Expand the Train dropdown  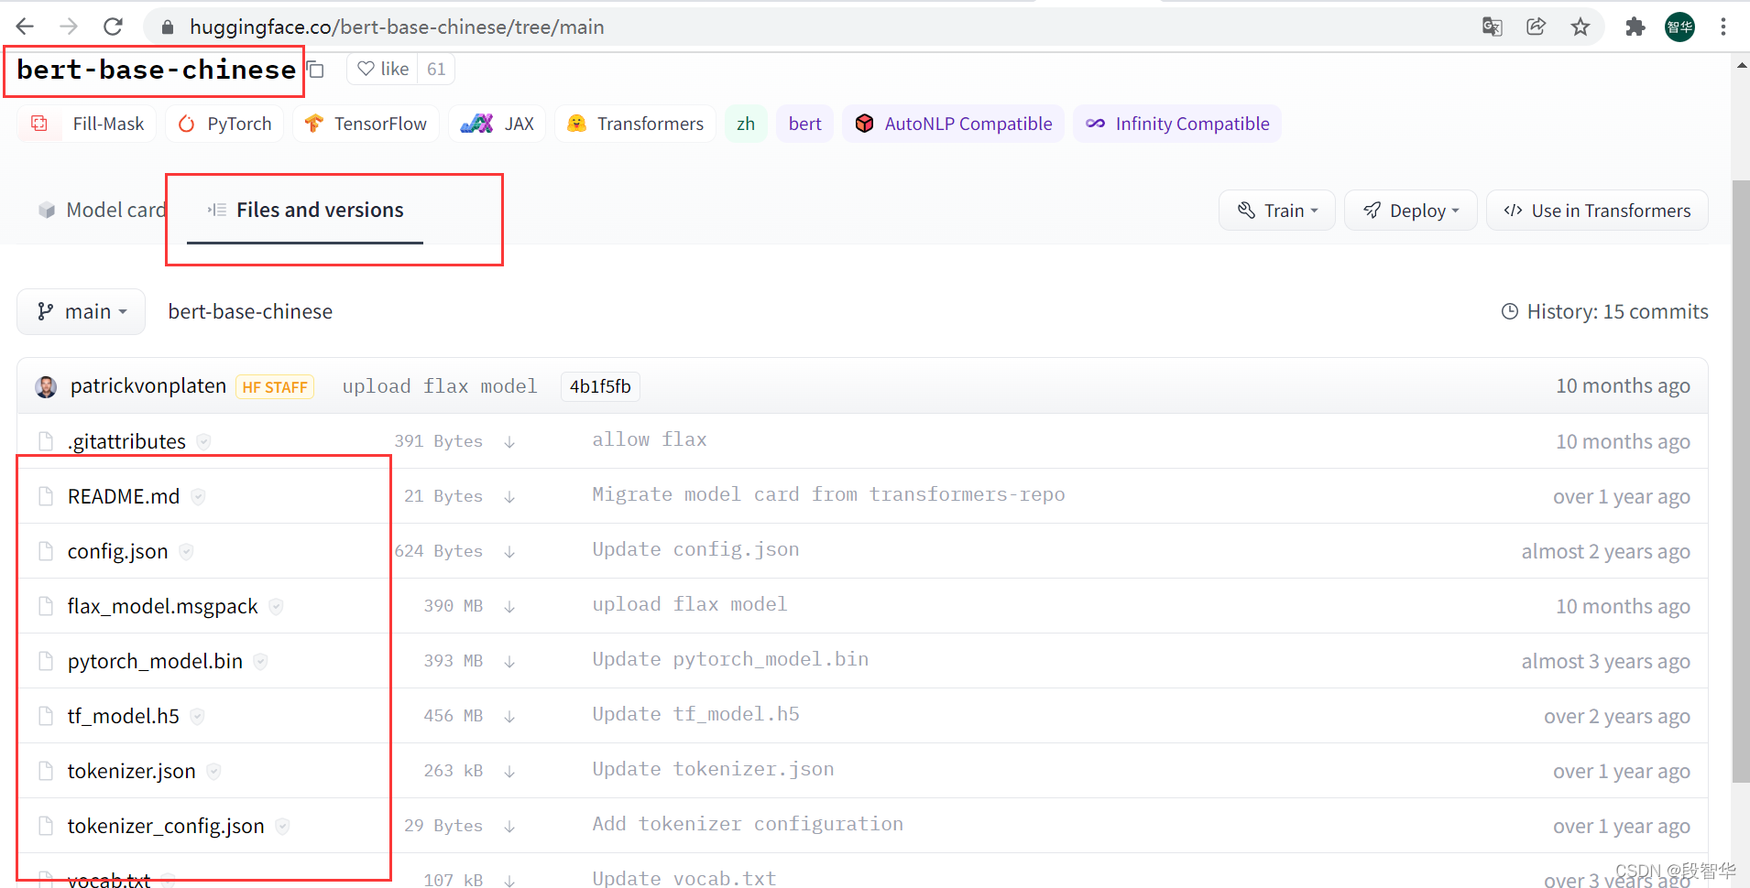[1277, 211]
